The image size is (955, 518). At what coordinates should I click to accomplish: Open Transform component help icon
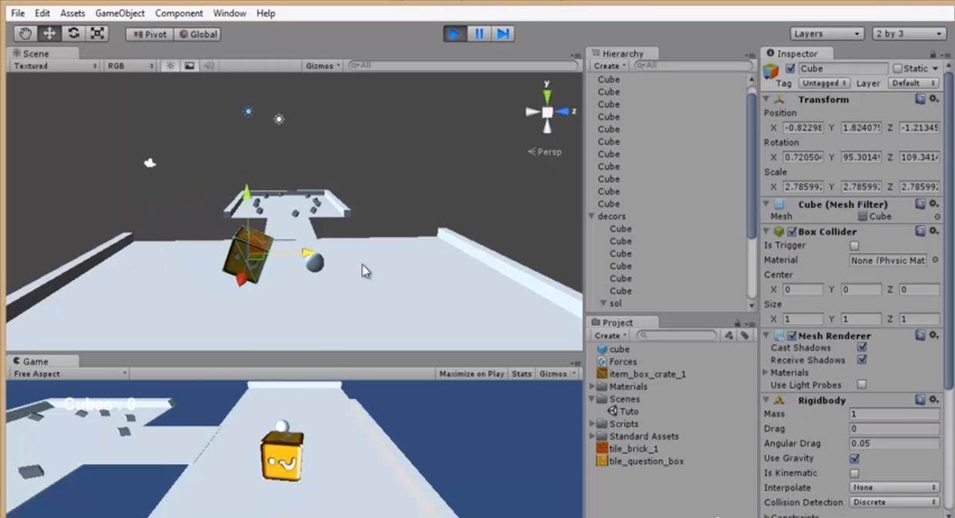click(x=920, y=99)
